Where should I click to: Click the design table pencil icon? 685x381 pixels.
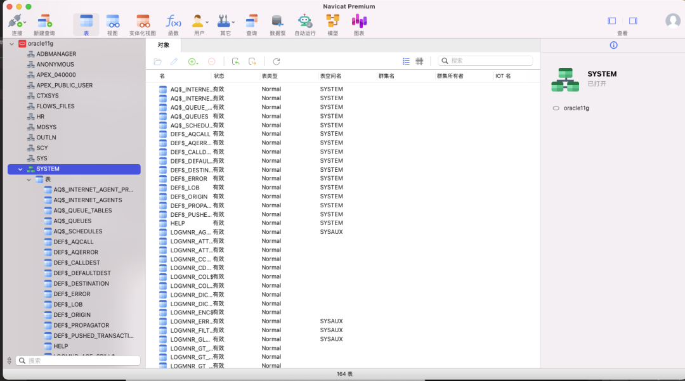pyautogui.click(x=174, y=61)
